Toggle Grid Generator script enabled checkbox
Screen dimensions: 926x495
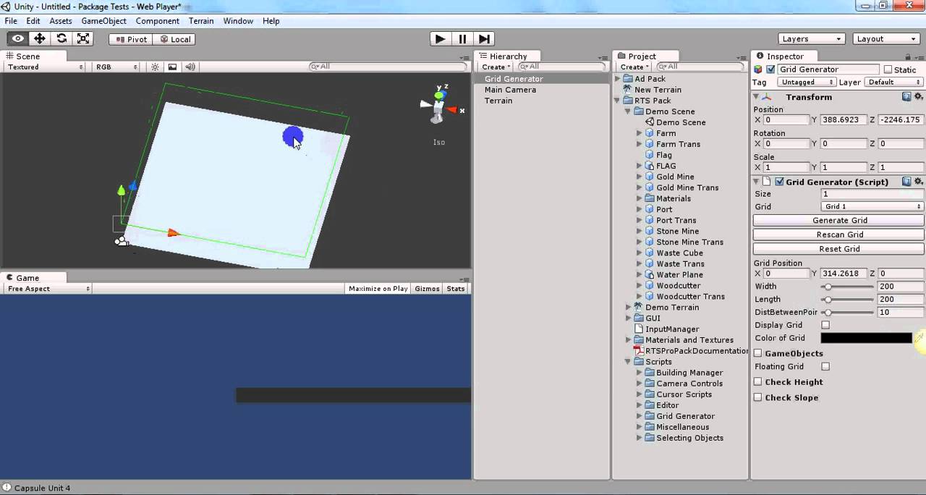779,182
